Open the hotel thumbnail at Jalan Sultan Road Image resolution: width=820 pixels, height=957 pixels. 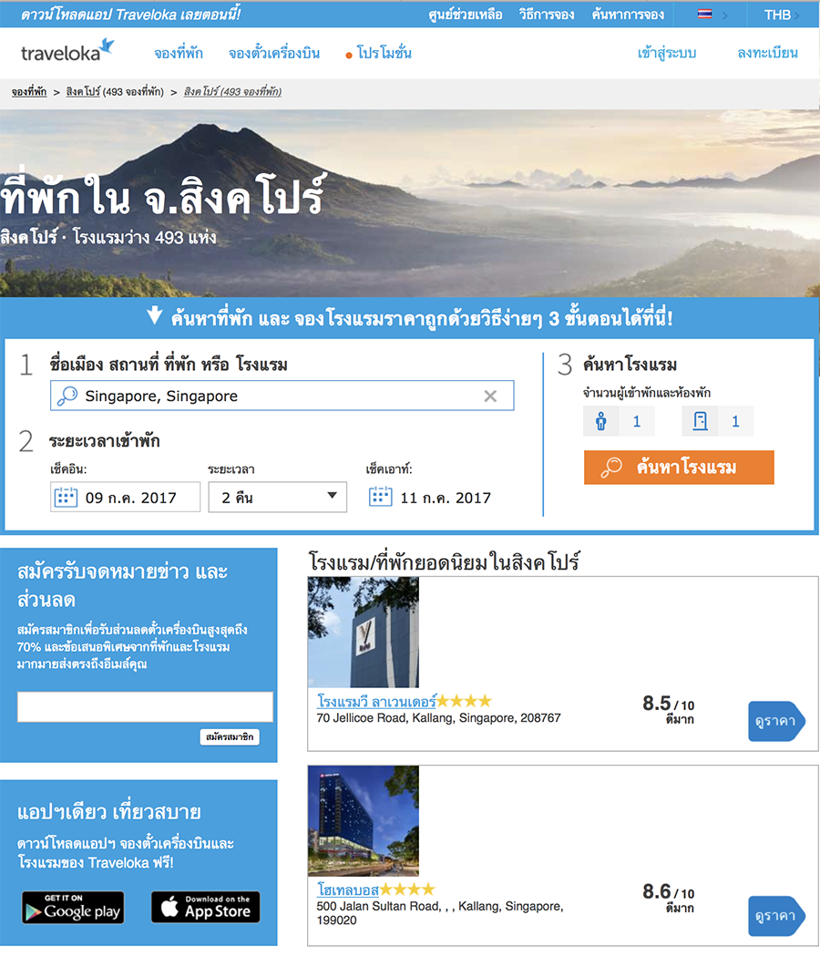[364, 821]
